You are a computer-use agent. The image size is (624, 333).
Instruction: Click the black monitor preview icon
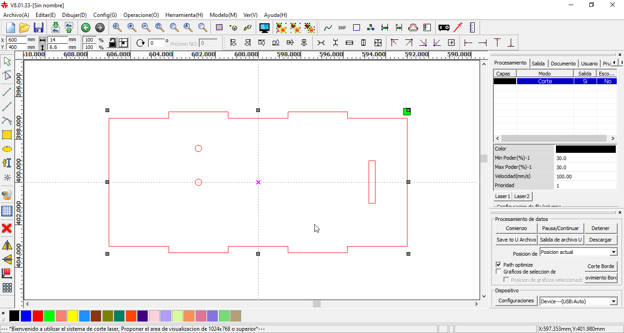point(264,27)
